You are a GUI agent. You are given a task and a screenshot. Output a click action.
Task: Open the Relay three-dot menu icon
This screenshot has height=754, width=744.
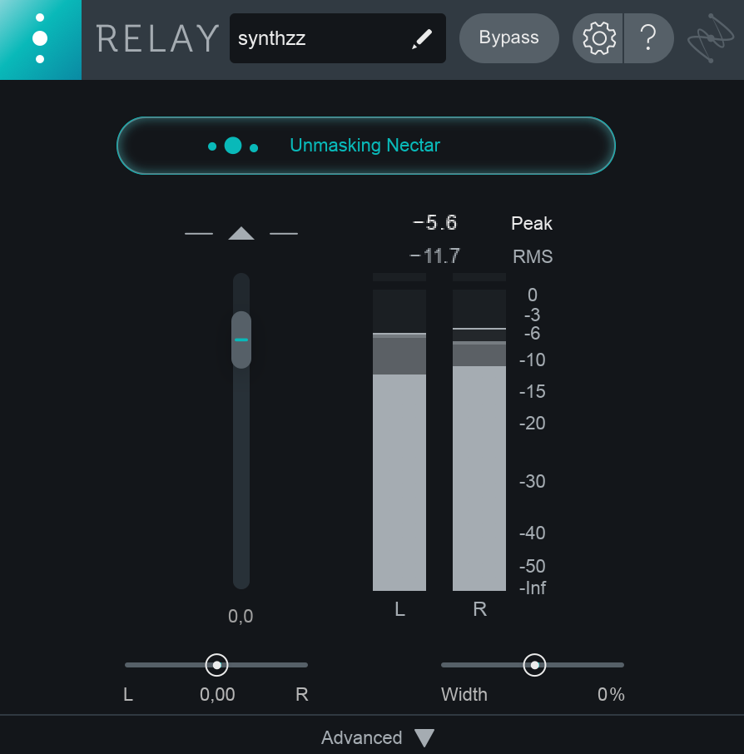pos(41,39)
